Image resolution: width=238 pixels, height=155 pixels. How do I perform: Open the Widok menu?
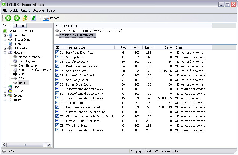tap(14, 10)
